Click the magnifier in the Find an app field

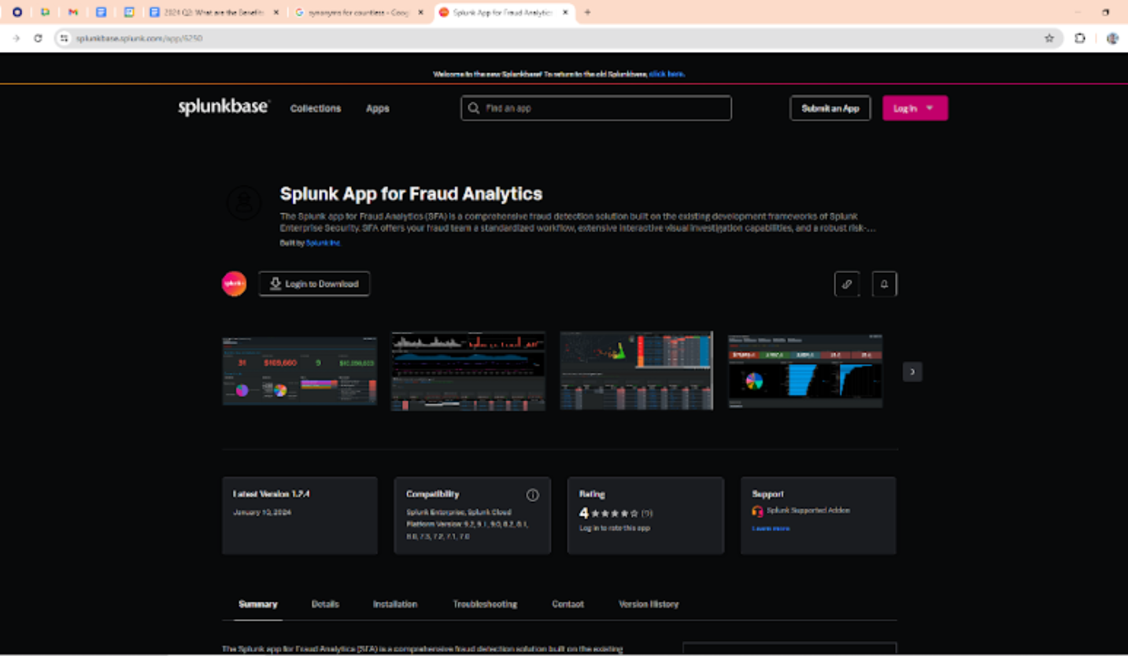(x=473, y=108)
